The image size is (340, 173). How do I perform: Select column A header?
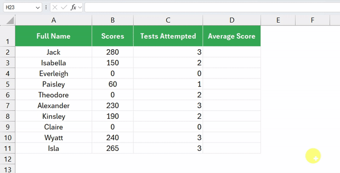pos(54,20)
